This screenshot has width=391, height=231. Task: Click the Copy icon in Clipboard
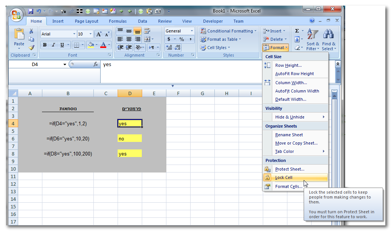tap(31, 39)
